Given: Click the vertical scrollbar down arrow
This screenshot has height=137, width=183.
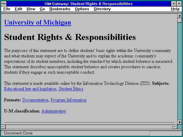Looking at the screenshot, I should pos(180,122).
